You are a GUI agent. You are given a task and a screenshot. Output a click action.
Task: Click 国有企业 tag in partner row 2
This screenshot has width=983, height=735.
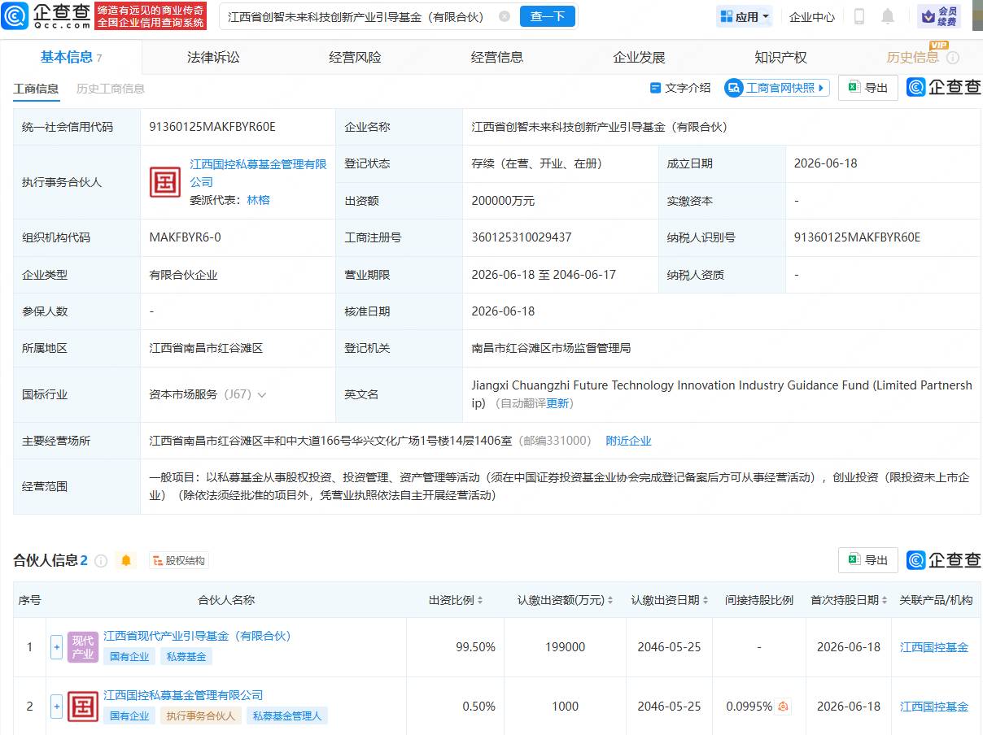coord(129,715)
